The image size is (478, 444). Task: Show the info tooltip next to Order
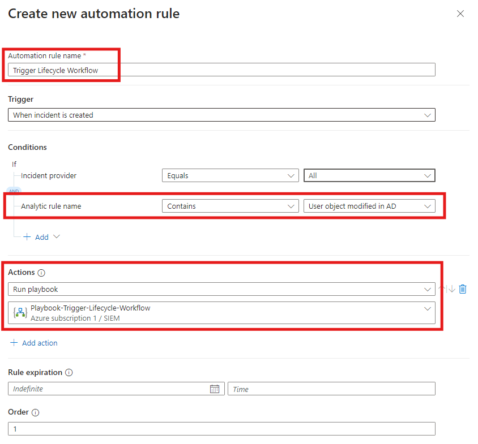point(35,413)
